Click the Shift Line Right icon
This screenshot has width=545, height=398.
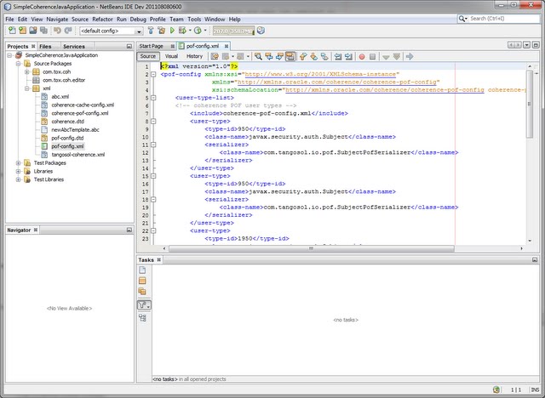(x=348, y=56)
